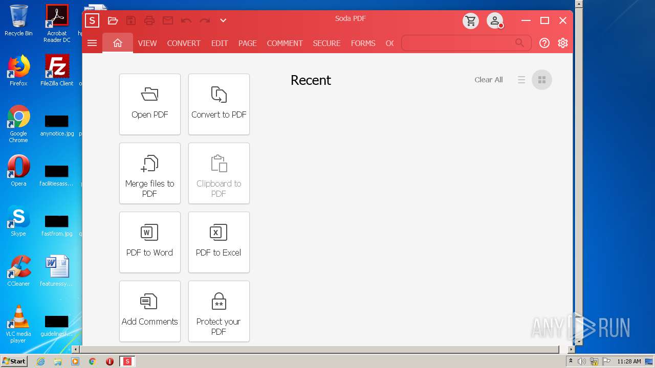
Task: Click the Redo arrow icon
Action: coord(205,20)
